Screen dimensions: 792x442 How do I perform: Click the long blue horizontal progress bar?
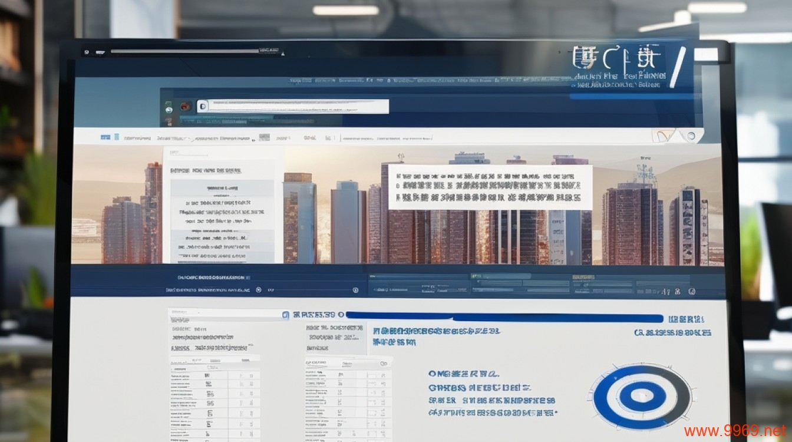coord(504,318)
